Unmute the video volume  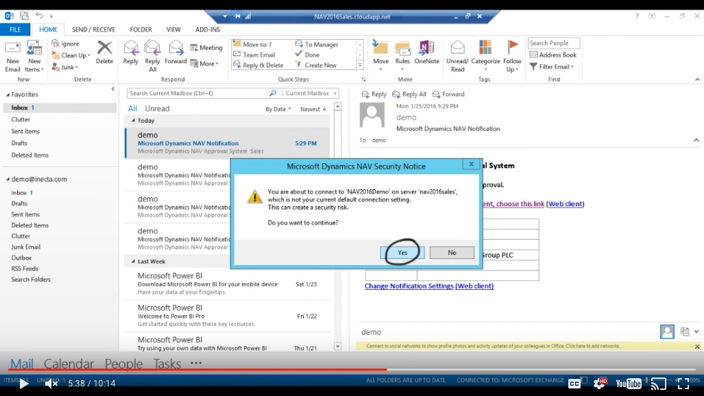pyautogui.click(x=51, y=384)
